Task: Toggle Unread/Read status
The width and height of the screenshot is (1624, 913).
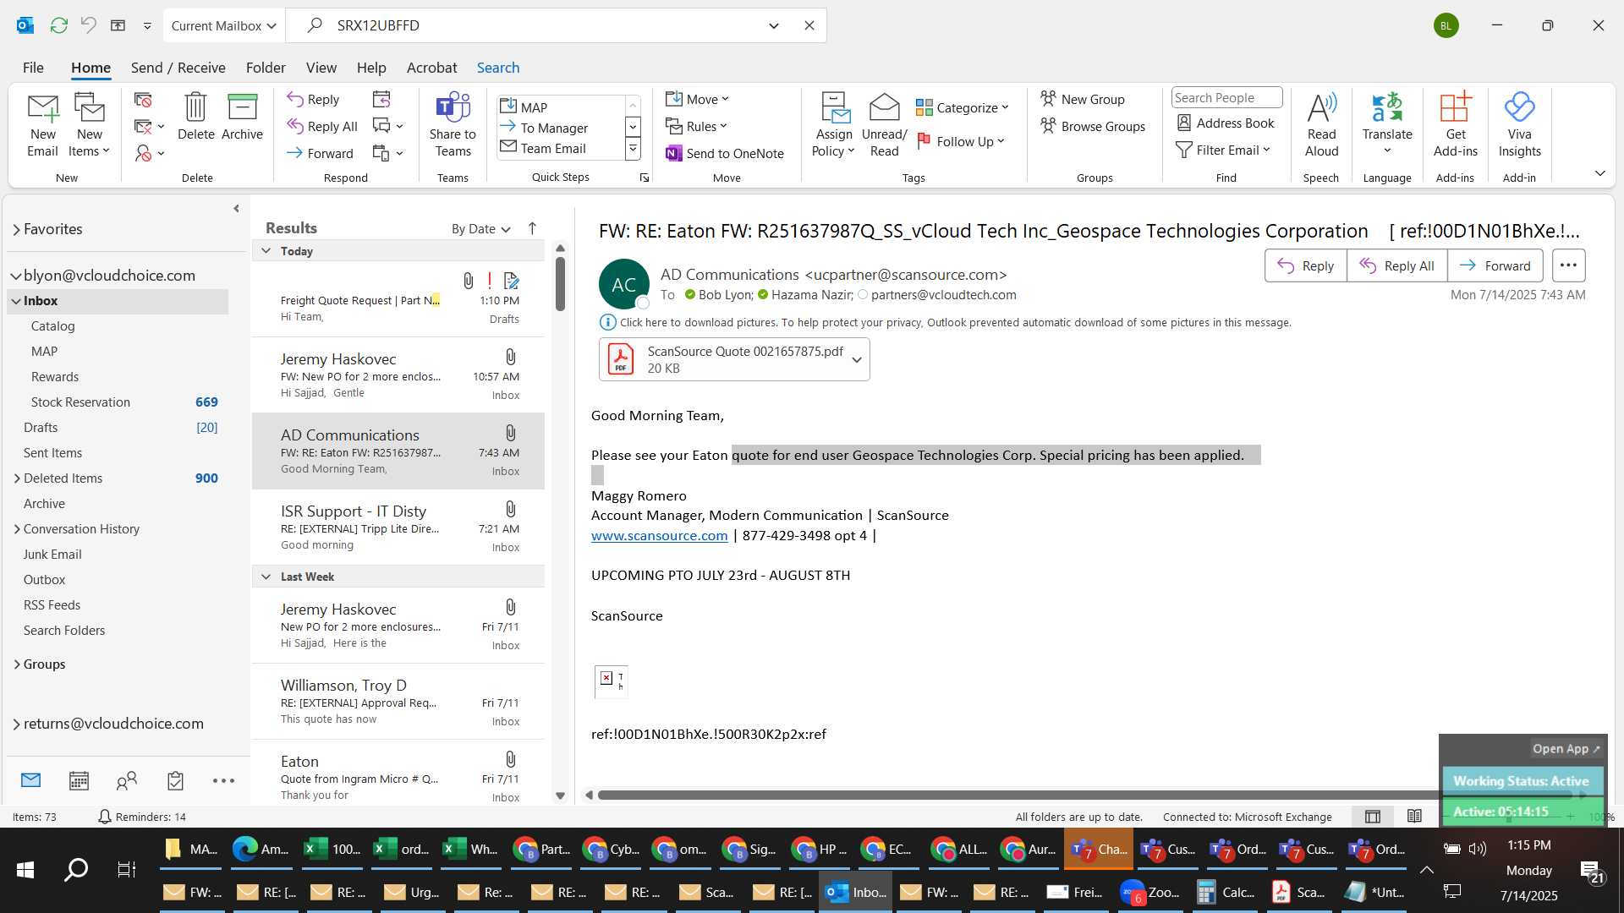Action: click(x=884, y=125)
